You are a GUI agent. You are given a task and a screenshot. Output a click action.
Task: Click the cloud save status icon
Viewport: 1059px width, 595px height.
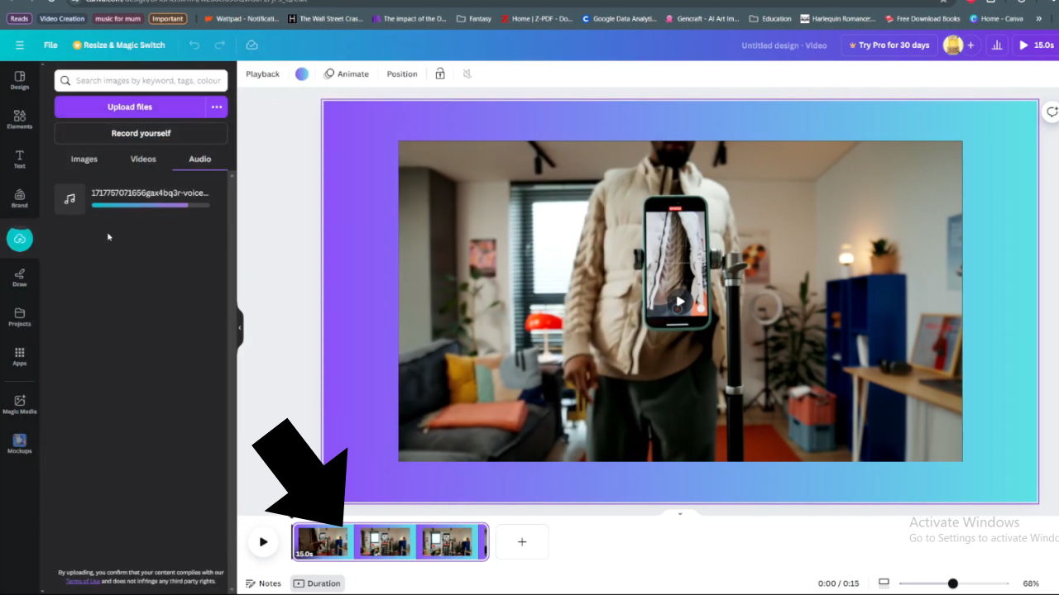(x=252, y=45)
